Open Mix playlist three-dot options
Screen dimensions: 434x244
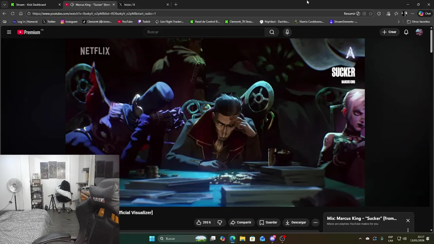(408, 230)
